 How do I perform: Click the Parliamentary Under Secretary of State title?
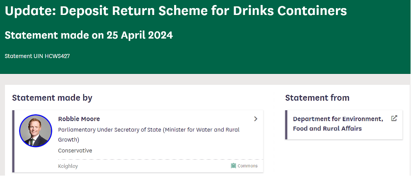click(149, 135)
